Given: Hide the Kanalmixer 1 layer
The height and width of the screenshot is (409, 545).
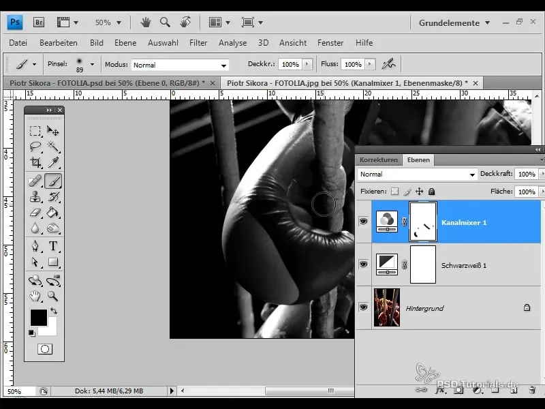Looking at the screenshot, I should (363, 222).
